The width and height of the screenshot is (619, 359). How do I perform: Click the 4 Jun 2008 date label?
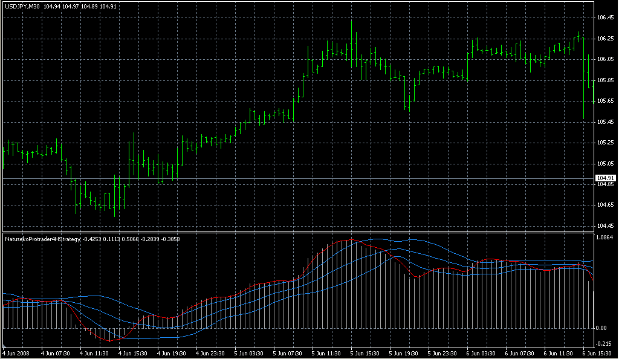pyautogui.click(x=16, y=353)
